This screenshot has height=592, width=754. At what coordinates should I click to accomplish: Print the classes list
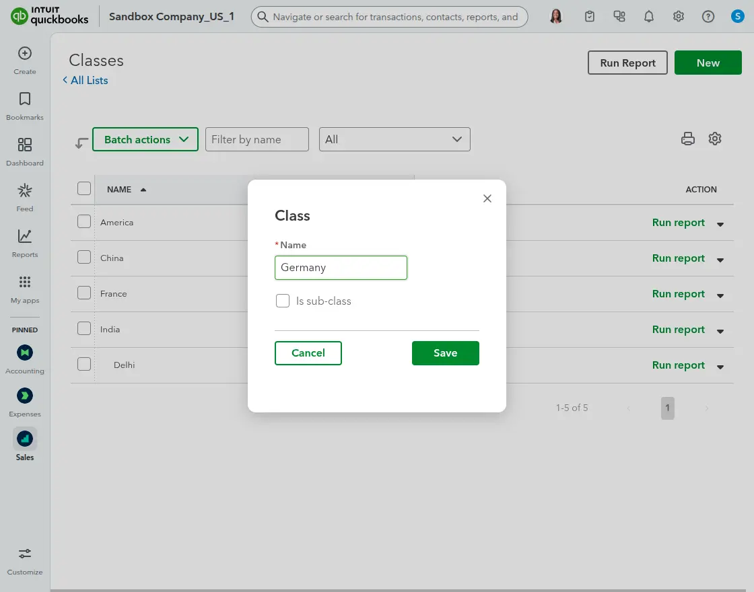[x=687, y=139]
